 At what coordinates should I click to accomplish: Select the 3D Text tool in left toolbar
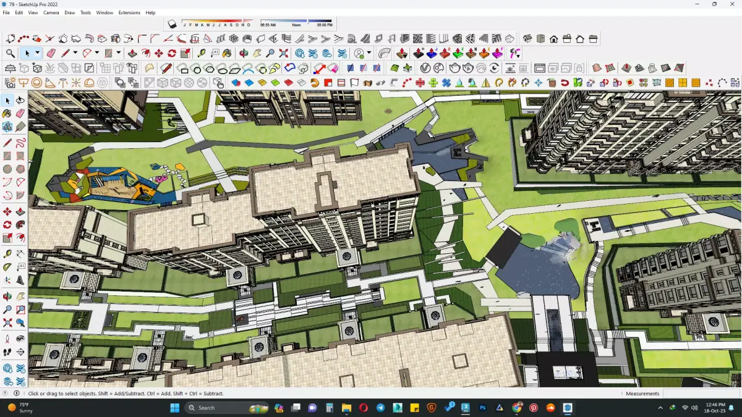pyautogui.click(x=20, y=281)
